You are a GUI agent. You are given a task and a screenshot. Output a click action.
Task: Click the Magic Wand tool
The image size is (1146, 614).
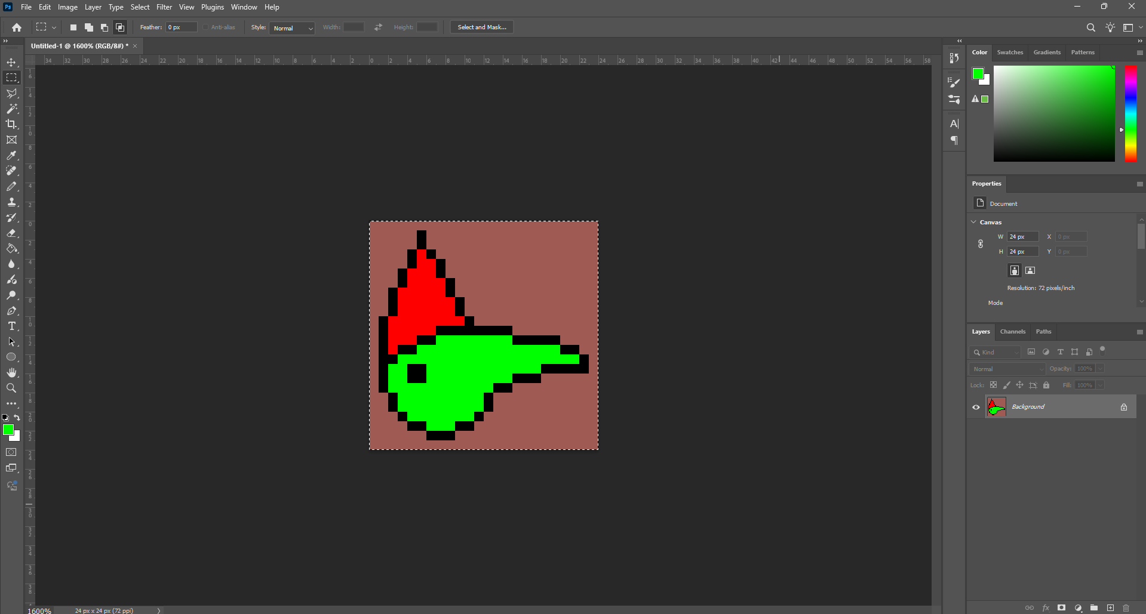pyautogui.click(x=11, y=109)
